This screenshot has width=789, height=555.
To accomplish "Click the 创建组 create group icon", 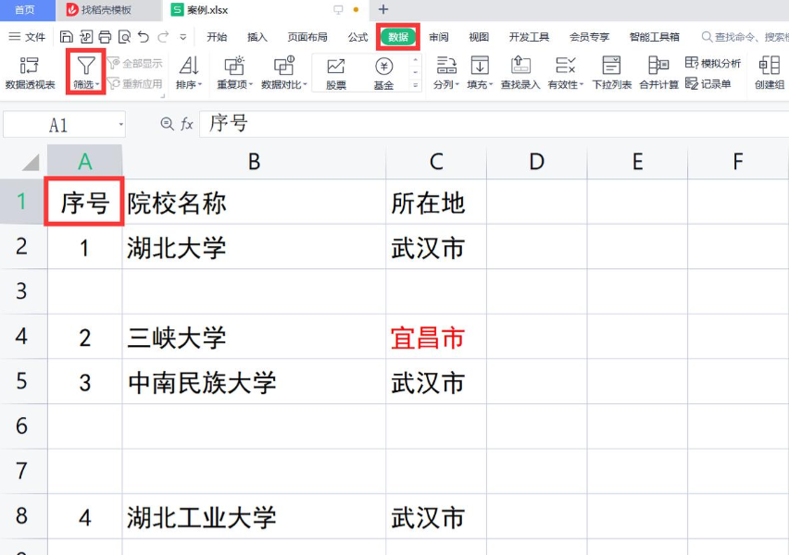I will (x=770, y=66).
